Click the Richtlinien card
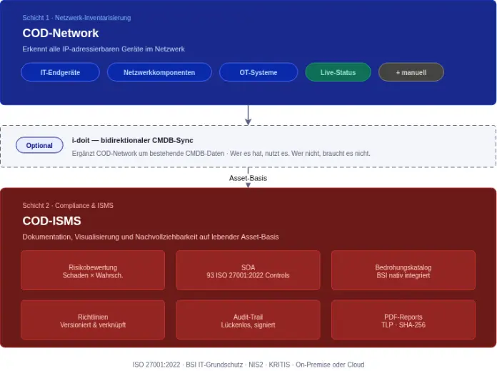 click(x=93, y=320)
